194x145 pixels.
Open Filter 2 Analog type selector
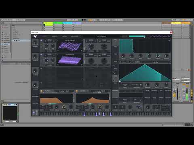click(100, 91)
